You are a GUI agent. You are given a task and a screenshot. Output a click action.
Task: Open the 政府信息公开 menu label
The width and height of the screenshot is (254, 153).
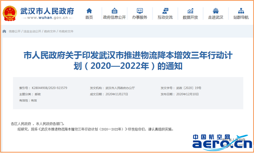(114, 17)
